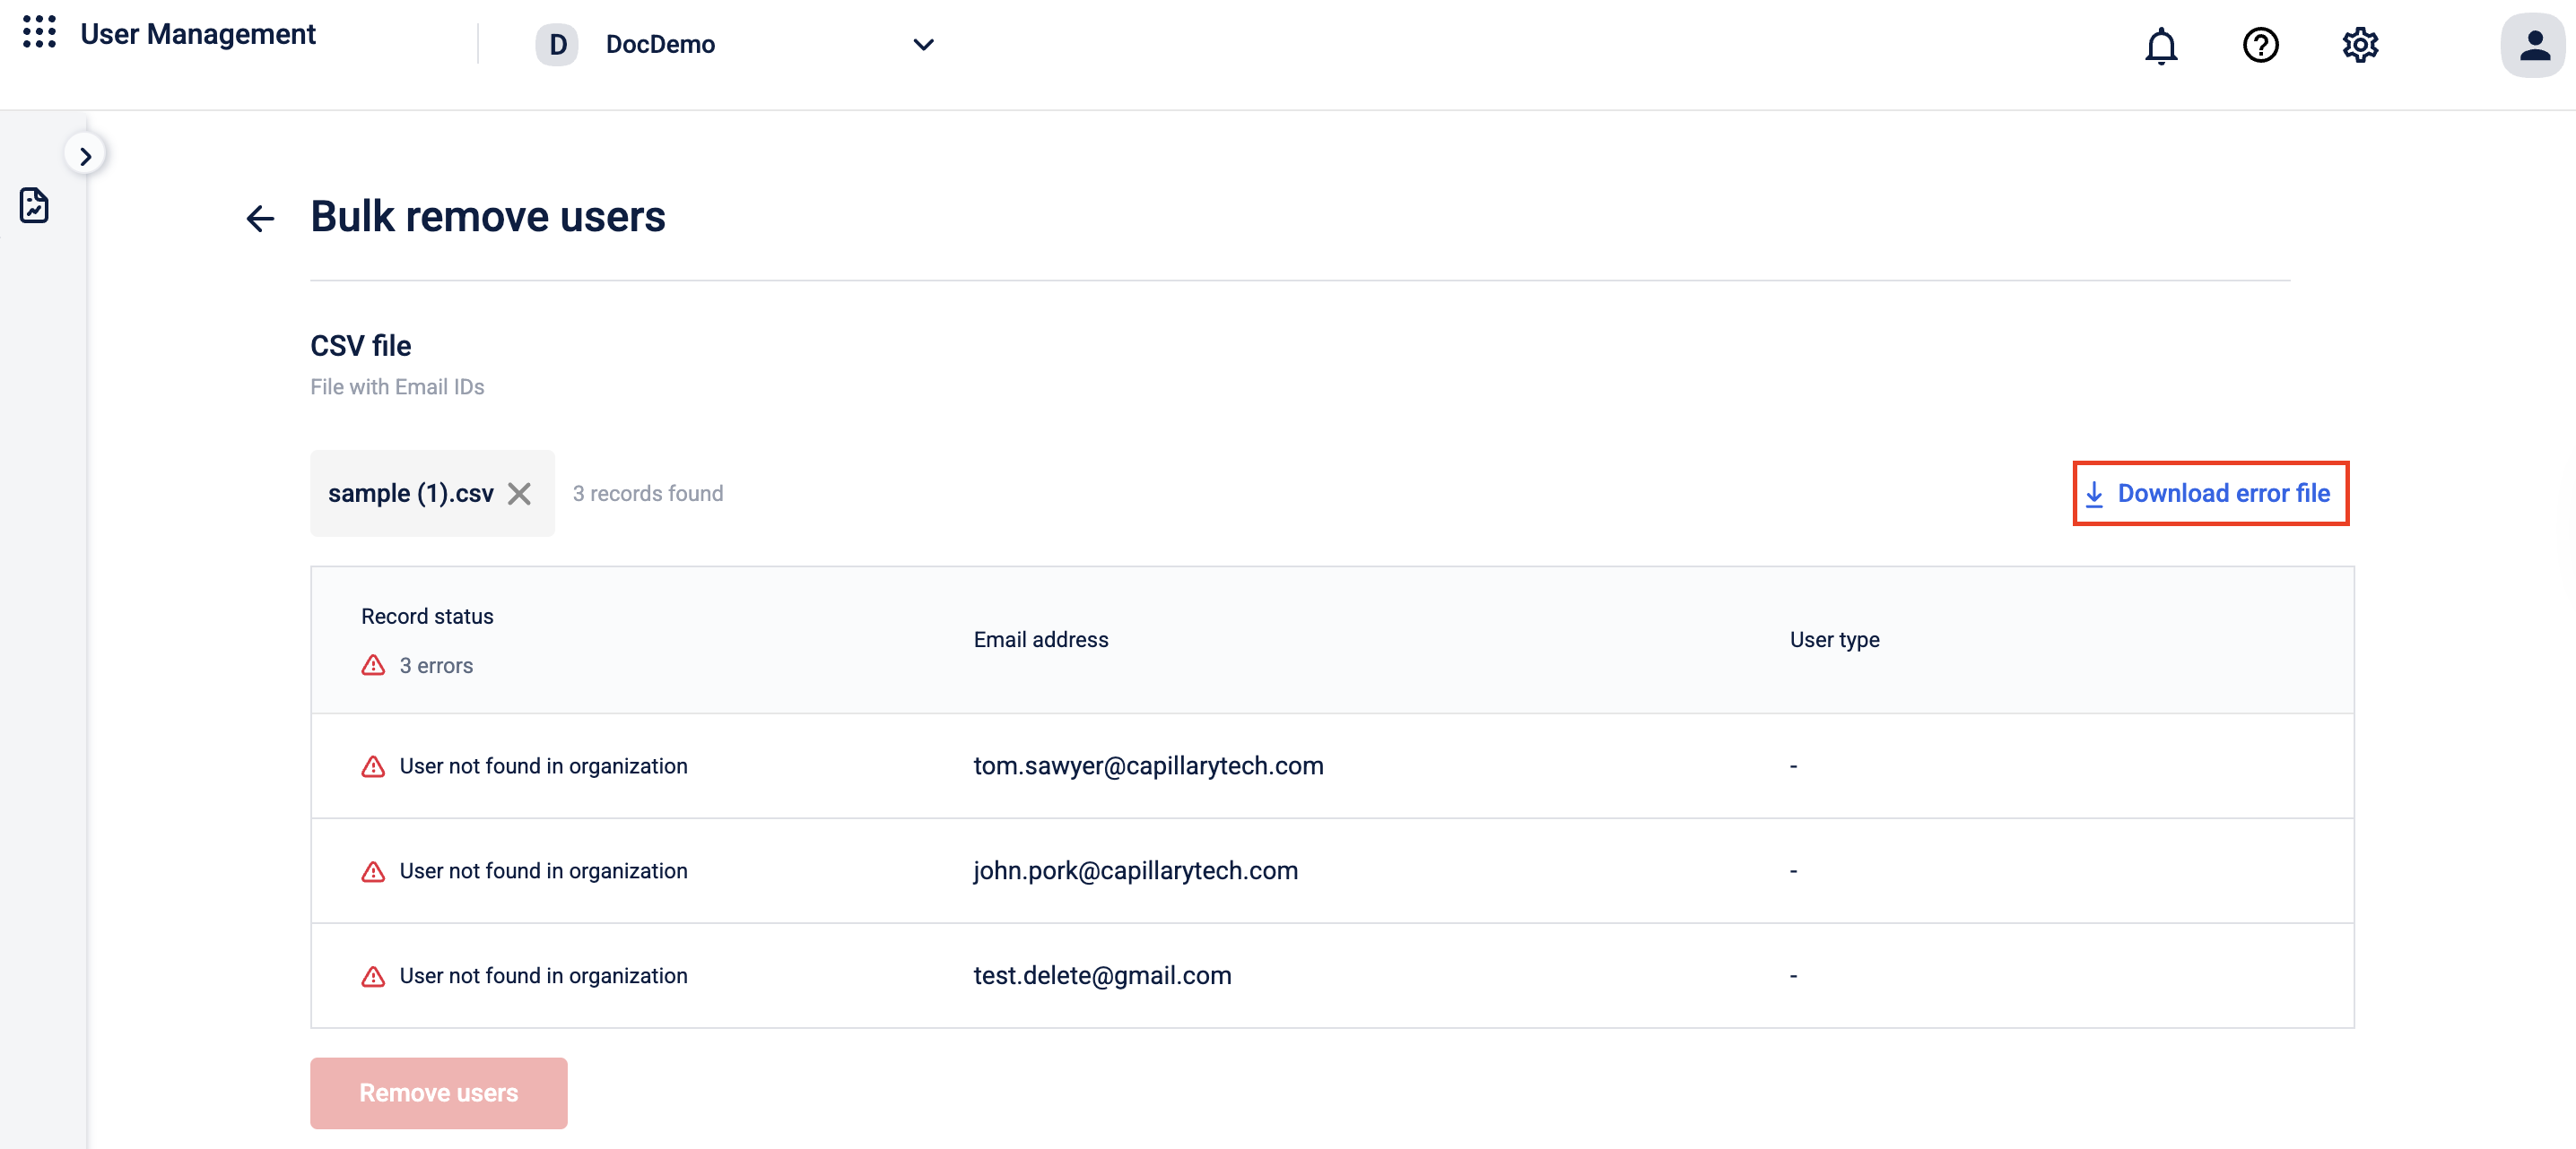Click the User Management title
Viewport: 2576px width, 1149px height.
pyautogui.click(x=198, y=34)
